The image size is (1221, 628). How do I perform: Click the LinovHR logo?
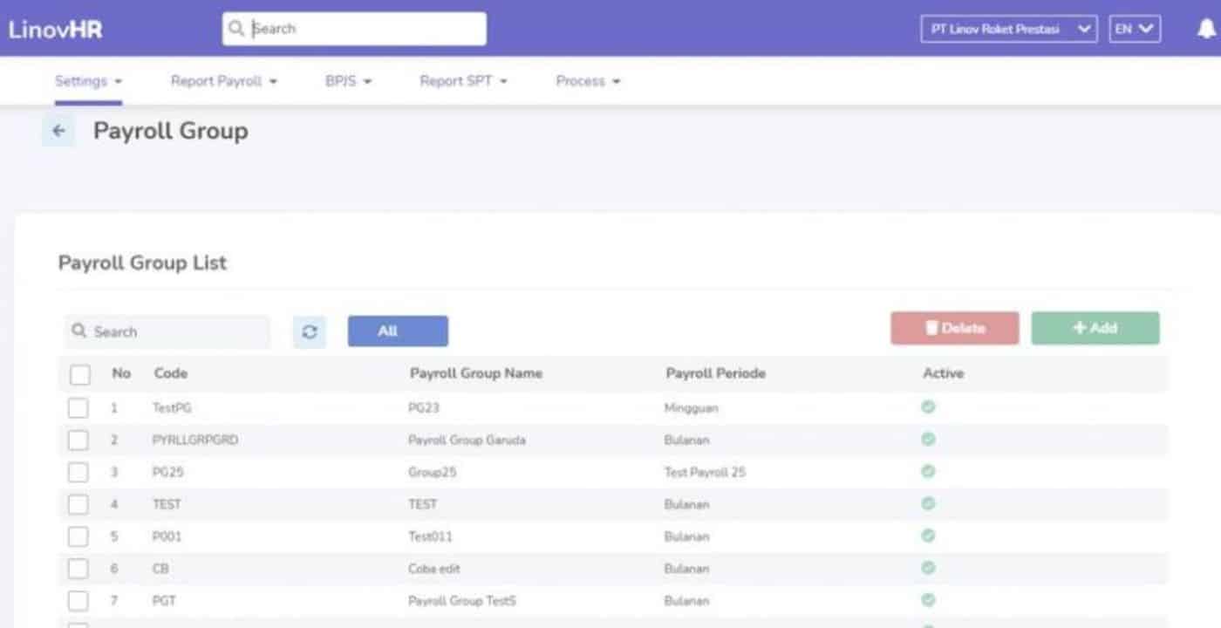coord(55,29)
